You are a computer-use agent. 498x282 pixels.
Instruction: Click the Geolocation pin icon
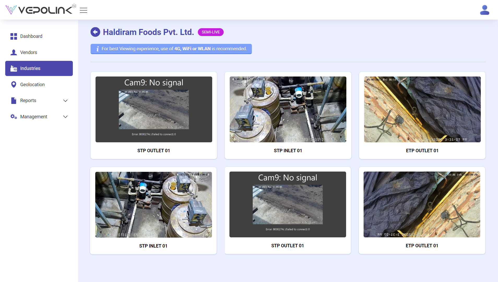(14, 85)
